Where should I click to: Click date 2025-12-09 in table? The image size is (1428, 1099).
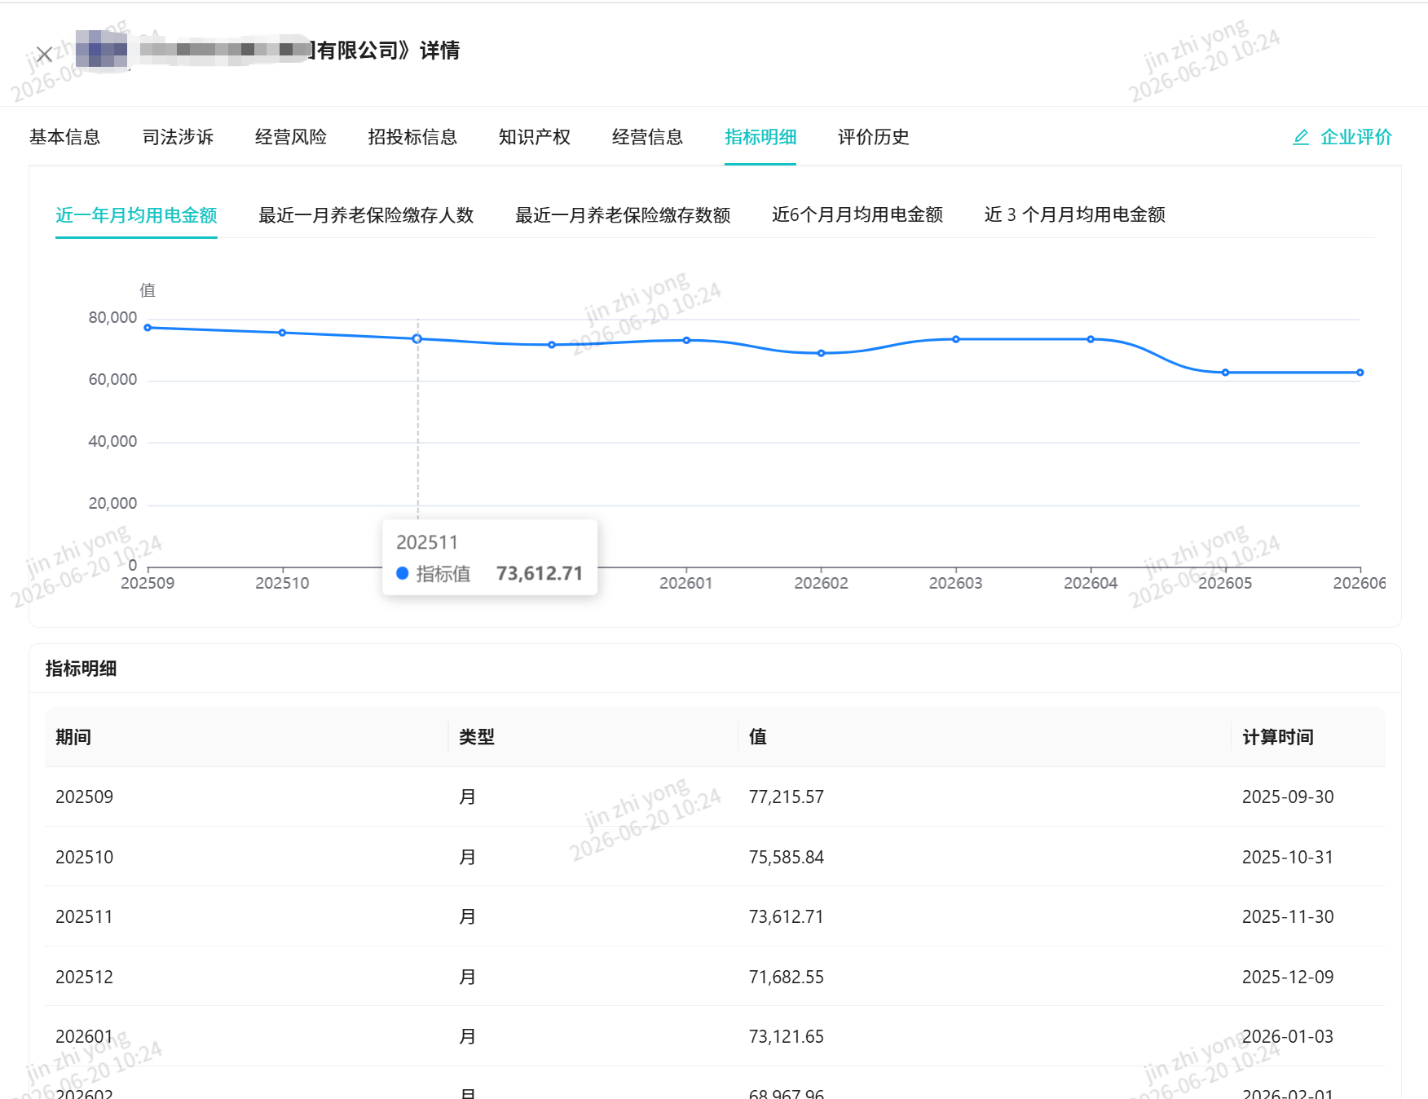pyautogui.click(x=1288, y=977)
